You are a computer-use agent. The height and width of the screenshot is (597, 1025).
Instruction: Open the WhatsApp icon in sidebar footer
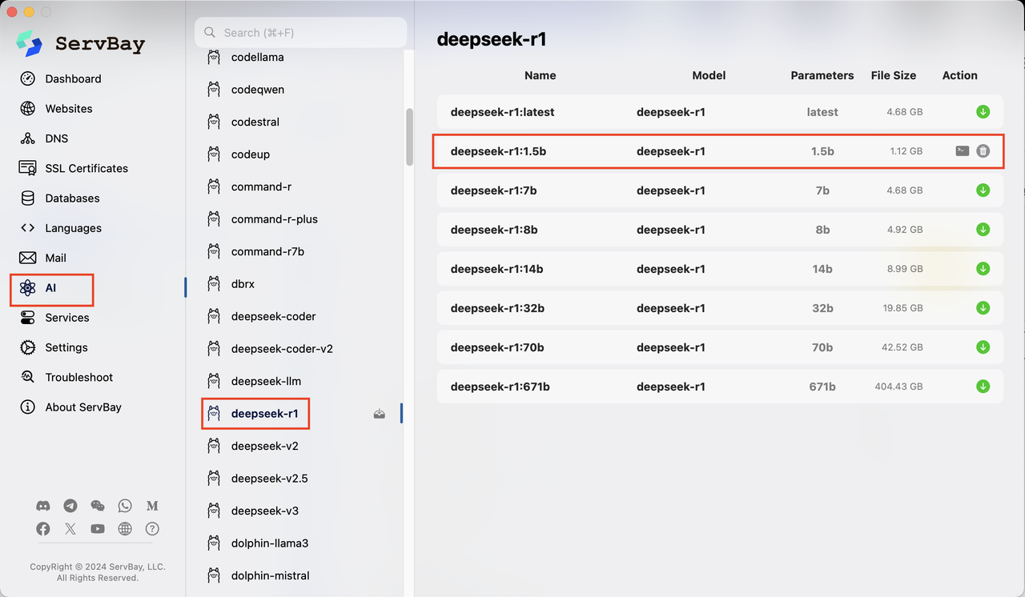(x=125, y=506)
